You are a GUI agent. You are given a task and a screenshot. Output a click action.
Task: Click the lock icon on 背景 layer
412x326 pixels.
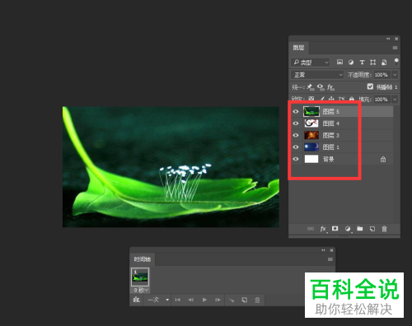(x=383, y=159)
